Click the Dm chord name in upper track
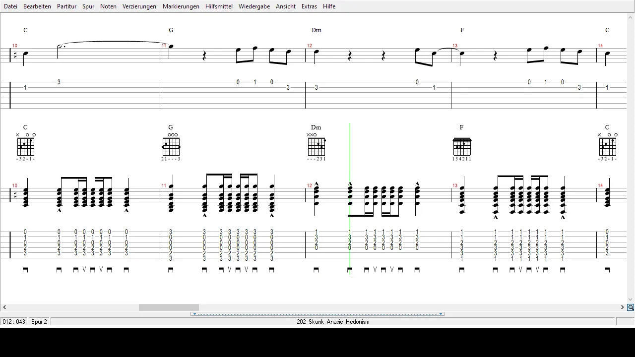Viewport: 635px width, 357px height. coord(317,30)
